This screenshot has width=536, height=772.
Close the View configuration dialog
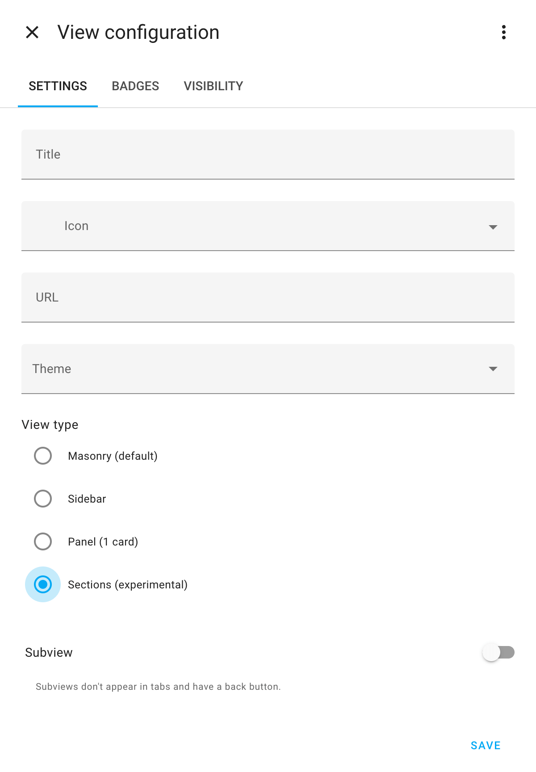[x=32, y=32]
